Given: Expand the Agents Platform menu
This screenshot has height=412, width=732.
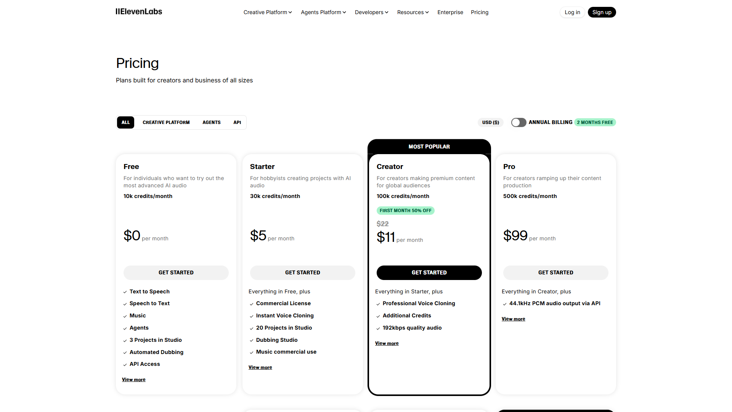Looking at the screenshot, I should click(x=323, y=12).
